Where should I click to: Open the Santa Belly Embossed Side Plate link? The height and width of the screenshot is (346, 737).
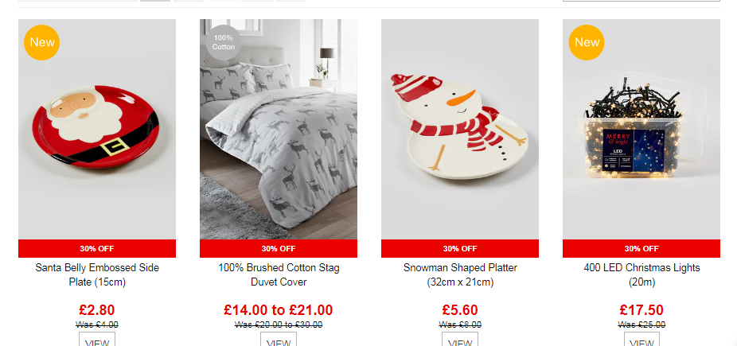coord(97,274)
